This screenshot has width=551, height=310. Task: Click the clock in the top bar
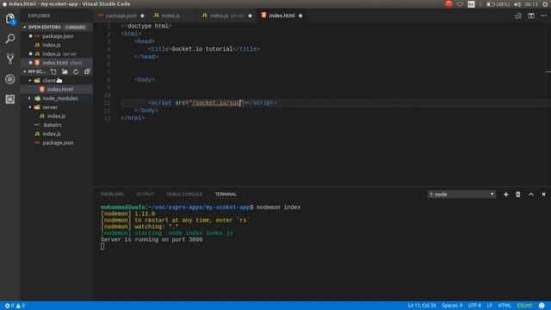click(x=531, y=4)
